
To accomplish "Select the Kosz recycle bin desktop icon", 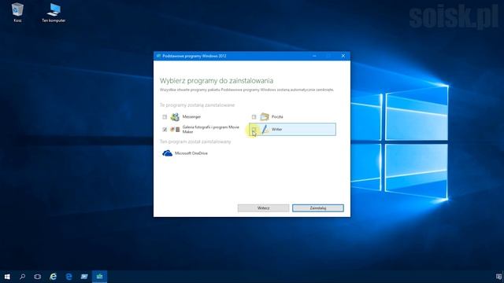I will tap(17, 13).
